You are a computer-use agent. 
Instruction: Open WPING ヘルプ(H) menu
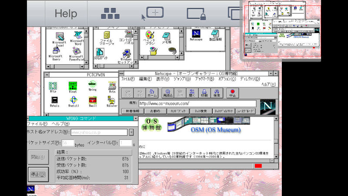pos(60,124)
